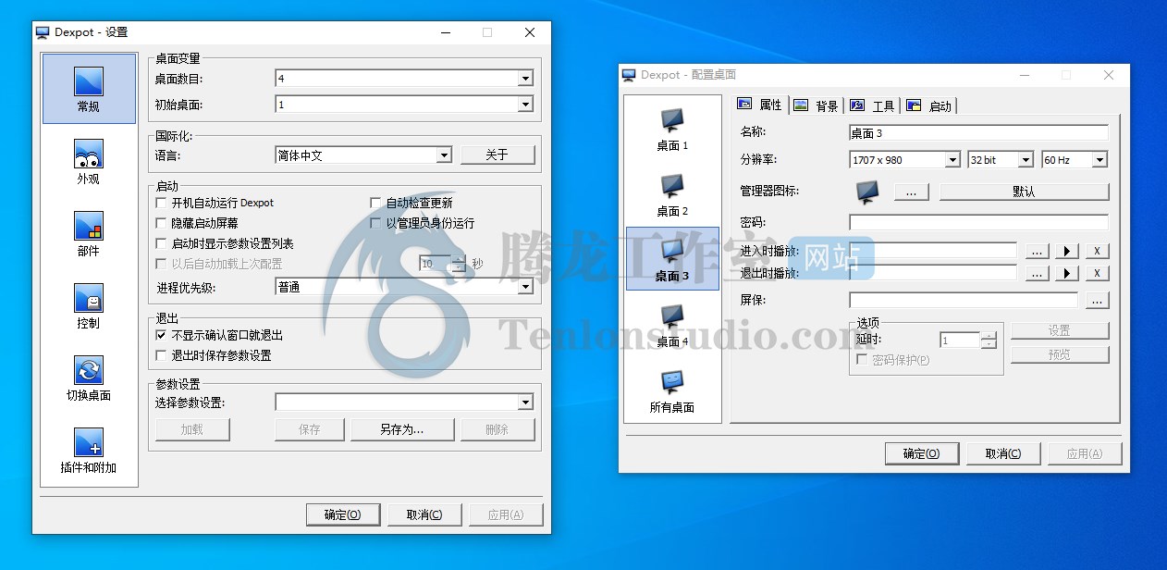Select 所有桌面 all desktops entry
Screen dimensions: 1167x570
(x=672, y=390)
